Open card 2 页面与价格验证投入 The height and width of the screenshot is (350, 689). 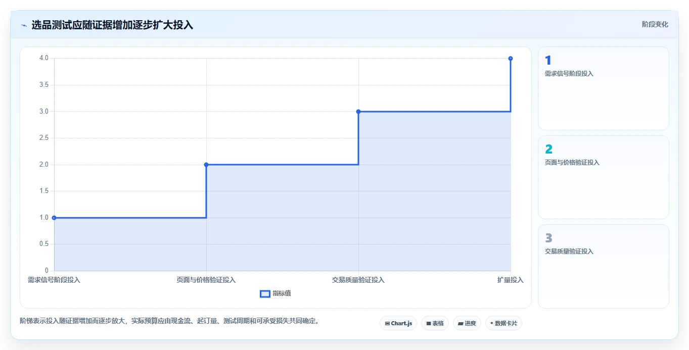pos(604,177)
